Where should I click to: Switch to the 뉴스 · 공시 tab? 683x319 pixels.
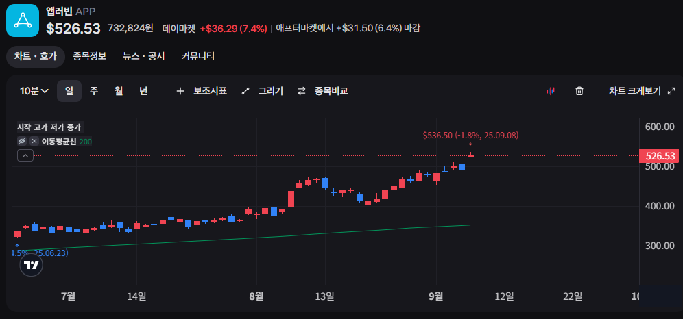tap(144, 56)
